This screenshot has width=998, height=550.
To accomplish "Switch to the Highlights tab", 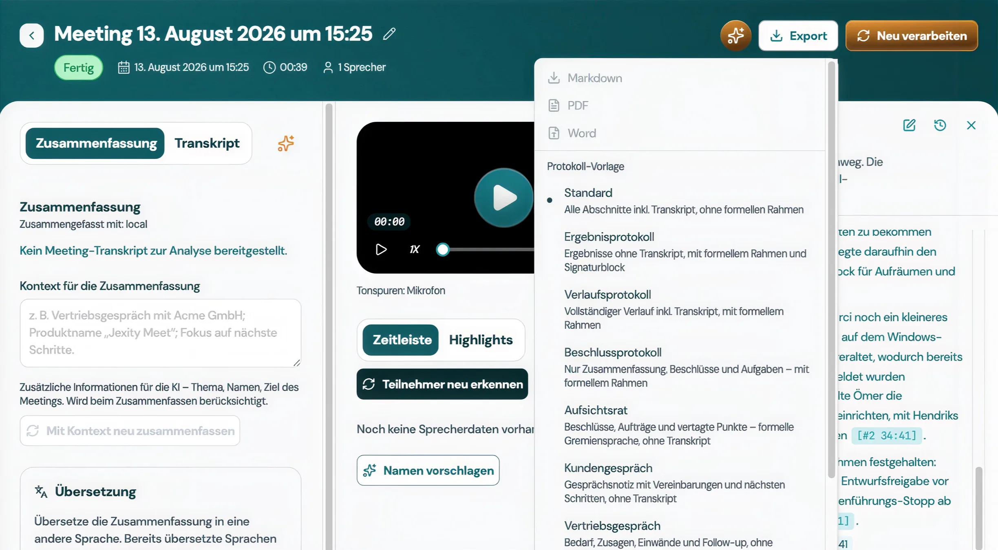I will [x=481, y=340].
